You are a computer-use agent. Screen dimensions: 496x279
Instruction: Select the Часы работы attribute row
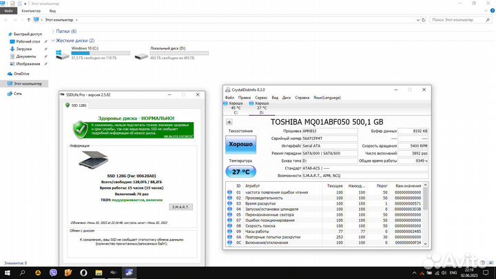[324, 231]
